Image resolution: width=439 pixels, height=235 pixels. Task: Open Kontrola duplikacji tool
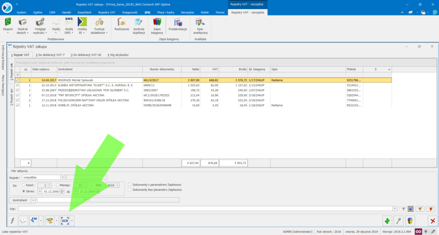click(x=139, y=23)
